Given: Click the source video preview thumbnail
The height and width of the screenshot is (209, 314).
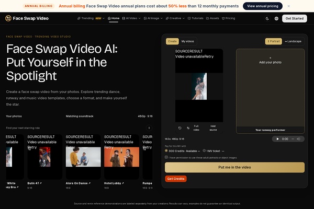Looking at the screenshot, I should coord(199,86).
